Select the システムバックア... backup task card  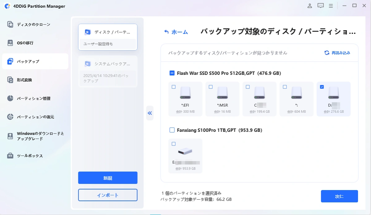tap(108, 71)
